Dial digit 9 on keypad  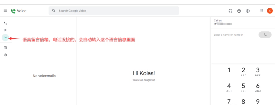point(258,102)
